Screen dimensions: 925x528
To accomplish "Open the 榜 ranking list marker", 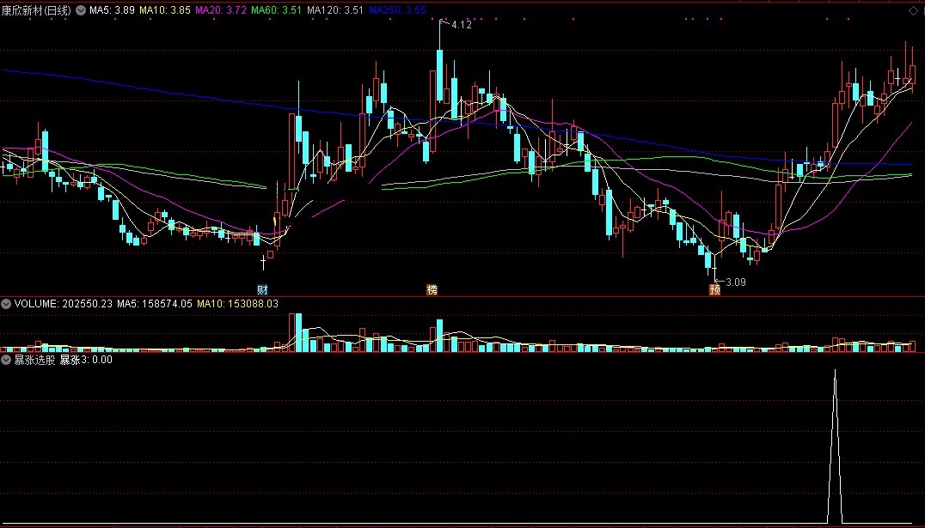I will (432, 290).
